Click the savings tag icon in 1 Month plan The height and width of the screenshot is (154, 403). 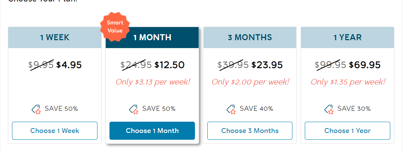(x=134, y=109)
